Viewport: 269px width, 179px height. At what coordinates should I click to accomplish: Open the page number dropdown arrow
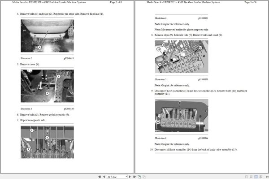[126, 177]
